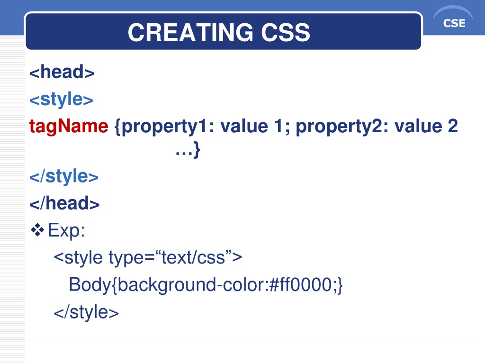Click 'background-color' in the example rule
The width and height of the screenshot is (485, 364).
[x=192, y=285]
